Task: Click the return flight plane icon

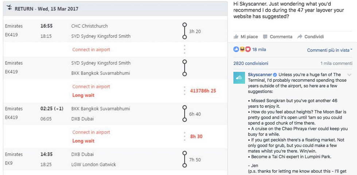Action: click(9, 8)
